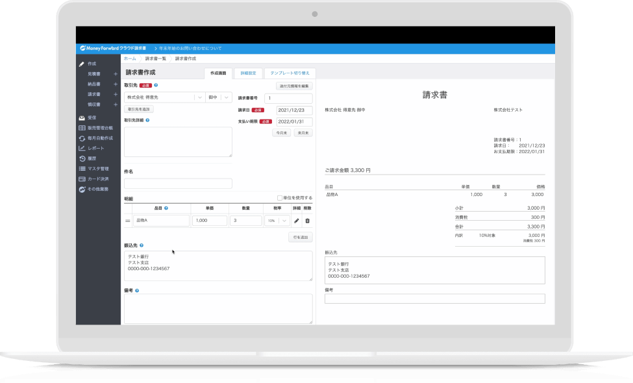This screenshot has height=383, width=633.
Task: Open the マスタ管理 list icon
Action: 82,169
